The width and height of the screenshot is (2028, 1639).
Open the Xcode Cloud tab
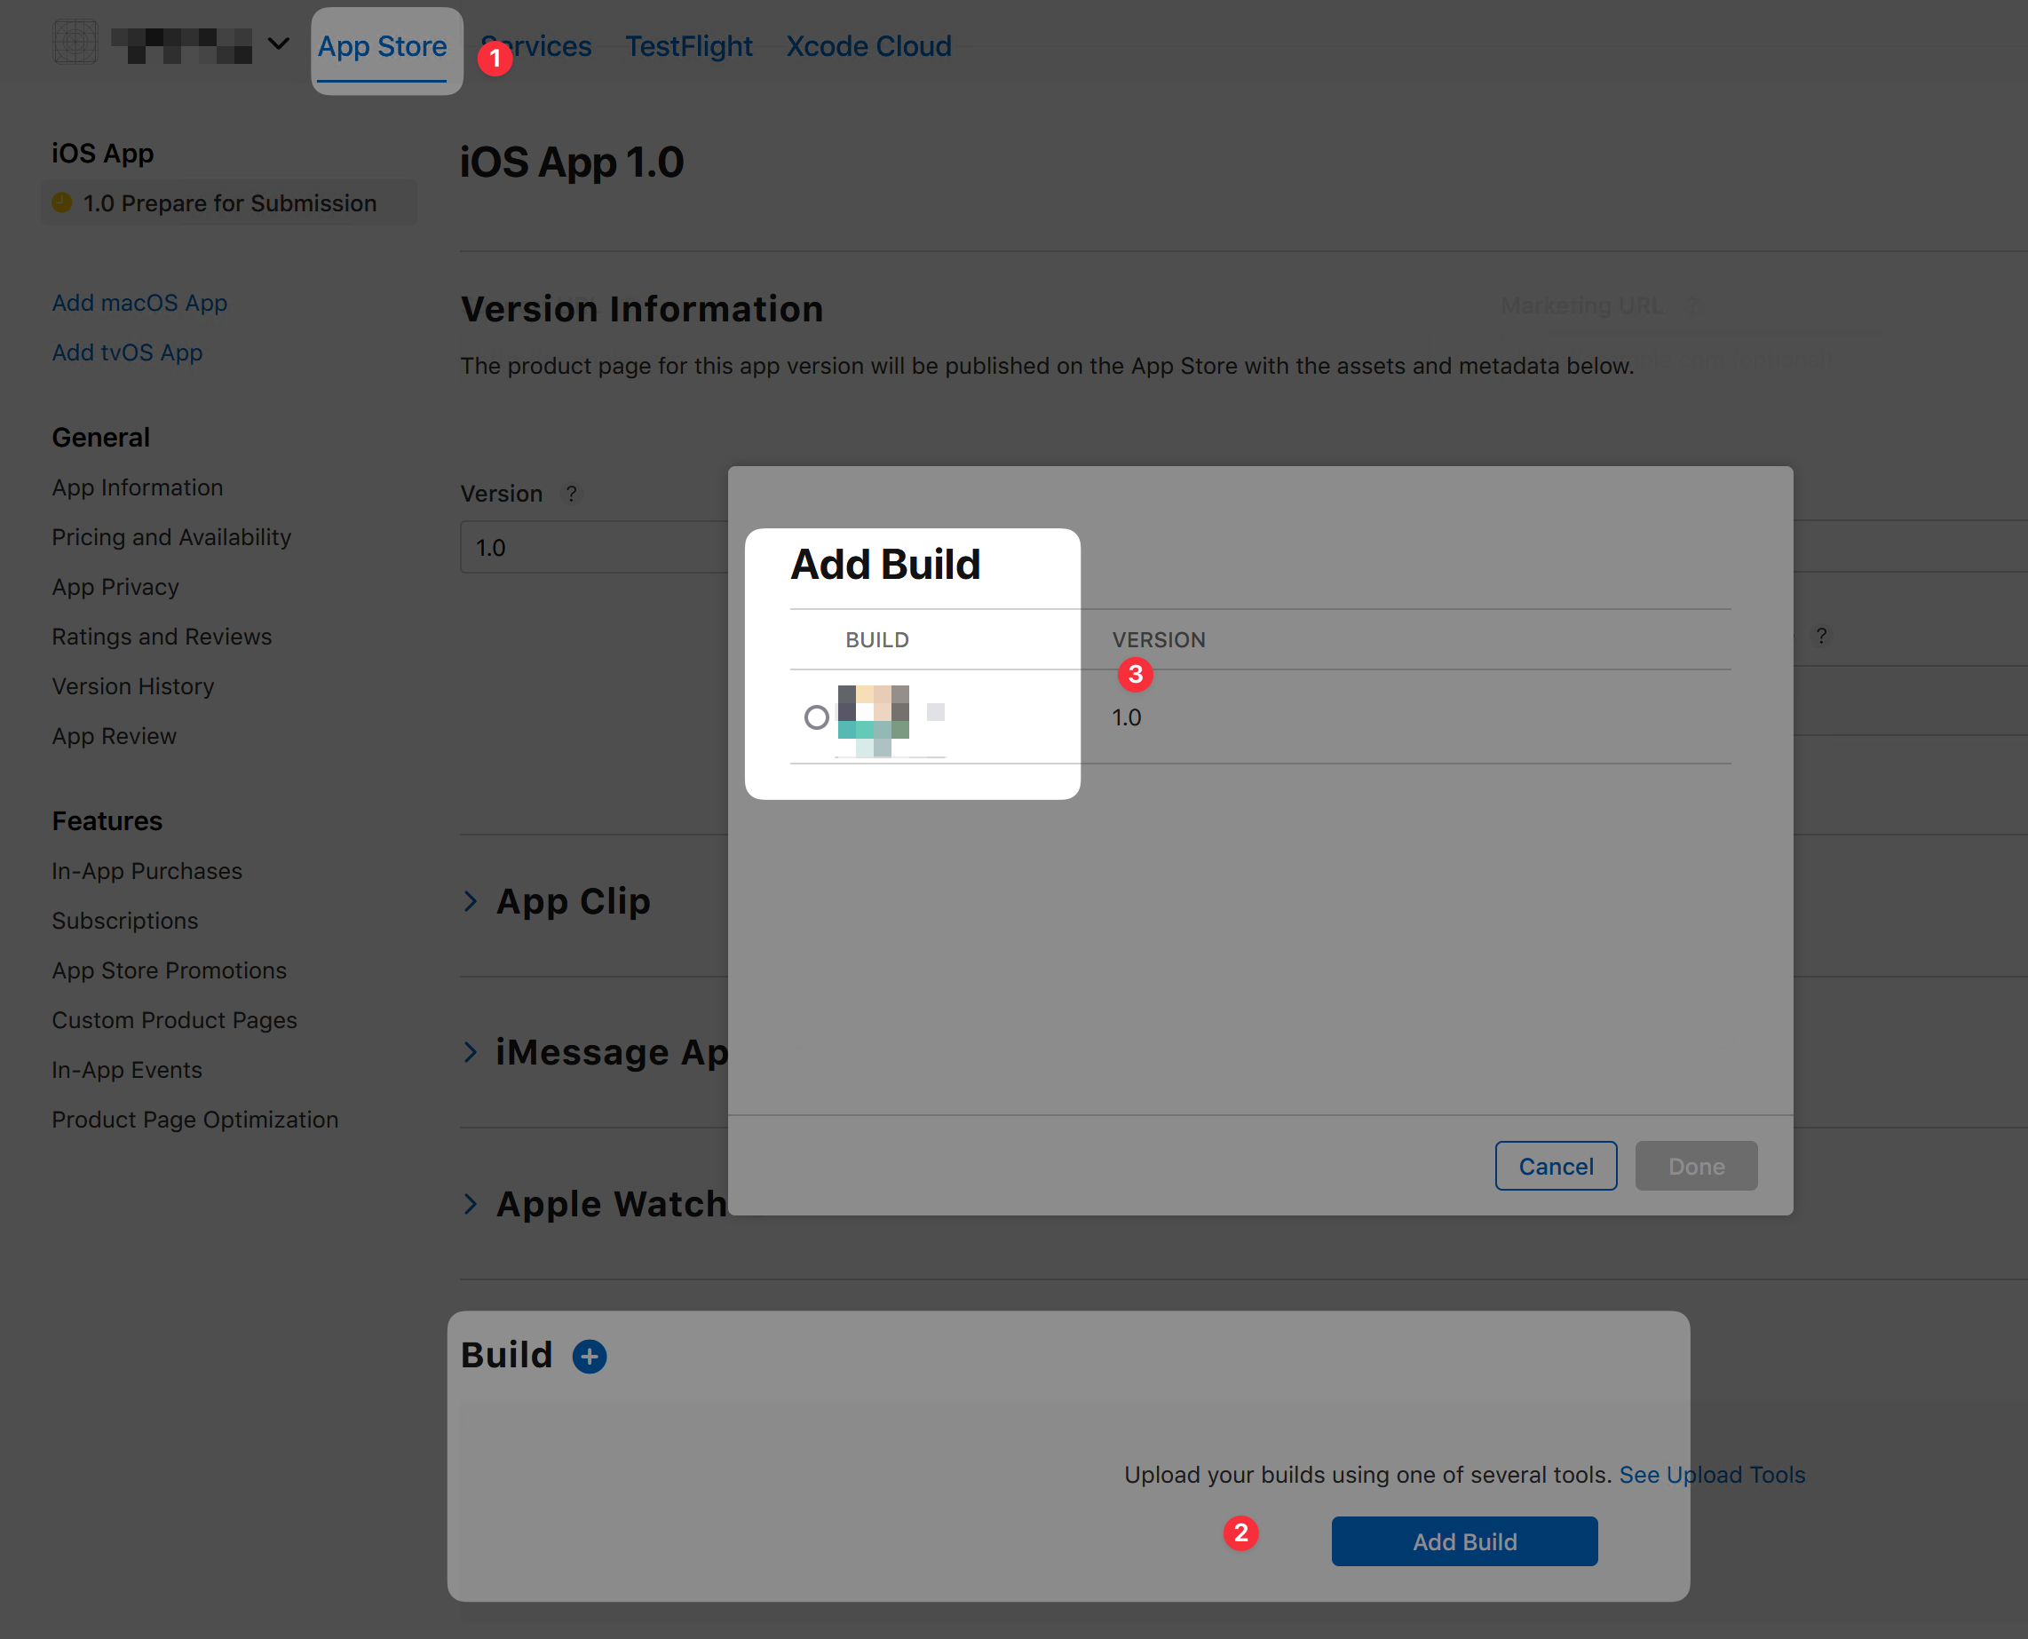(867, 45)
